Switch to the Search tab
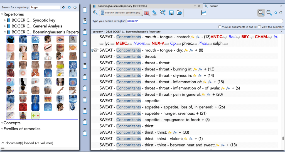285x152 pixels. (x=214, y=6)
